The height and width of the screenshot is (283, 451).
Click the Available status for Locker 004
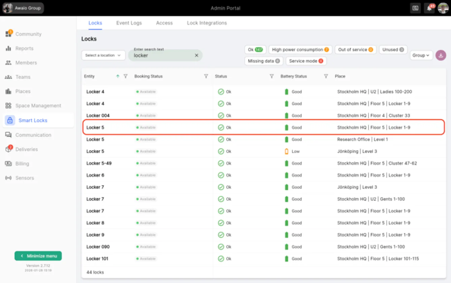[x=146, y=116]
